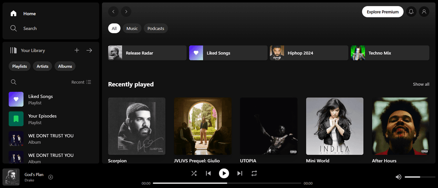Click the After Hours title text
This screenshot has width=438, height=188.
(x=384, y=161)
